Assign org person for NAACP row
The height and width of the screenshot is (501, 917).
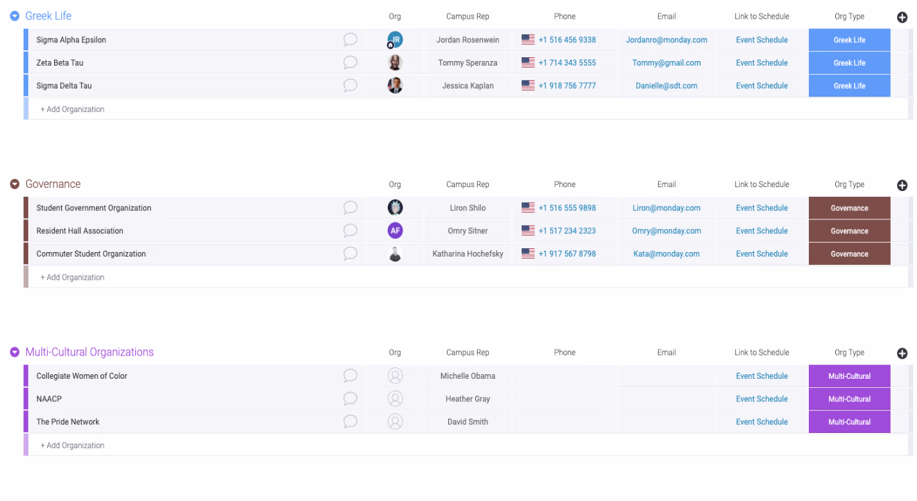coord(395,399)
